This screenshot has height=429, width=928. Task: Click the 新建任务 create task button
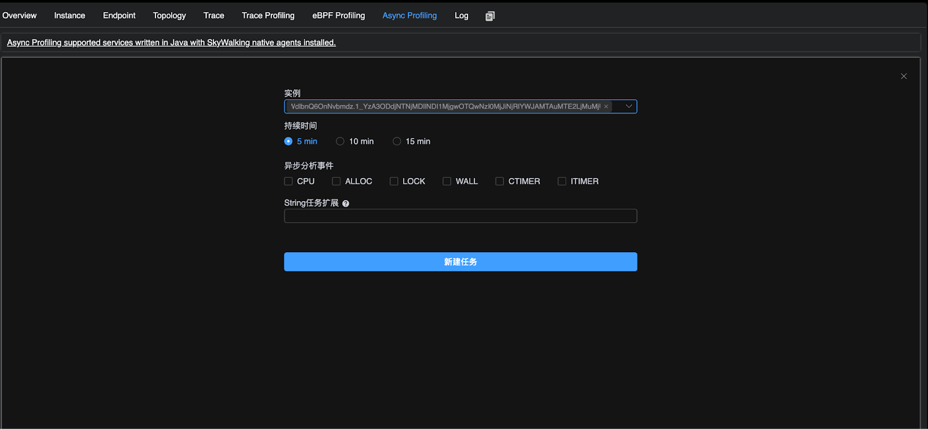[461, 261]
